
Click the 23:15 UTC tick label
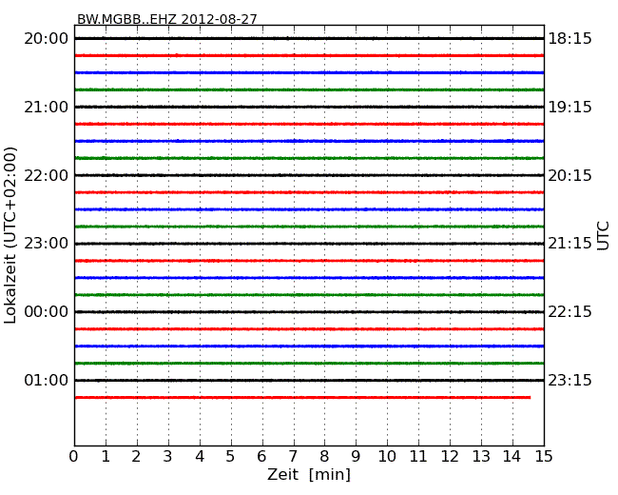(570, 380)
